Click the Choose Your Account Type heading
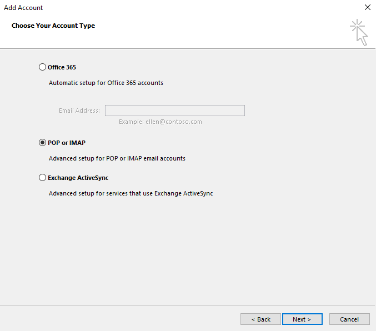Image resolution: width=376 pixels, height=331 pixels. coord(53,26)
